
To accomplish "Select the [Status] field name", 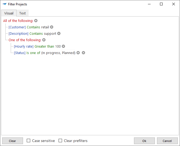I will 20,53.
